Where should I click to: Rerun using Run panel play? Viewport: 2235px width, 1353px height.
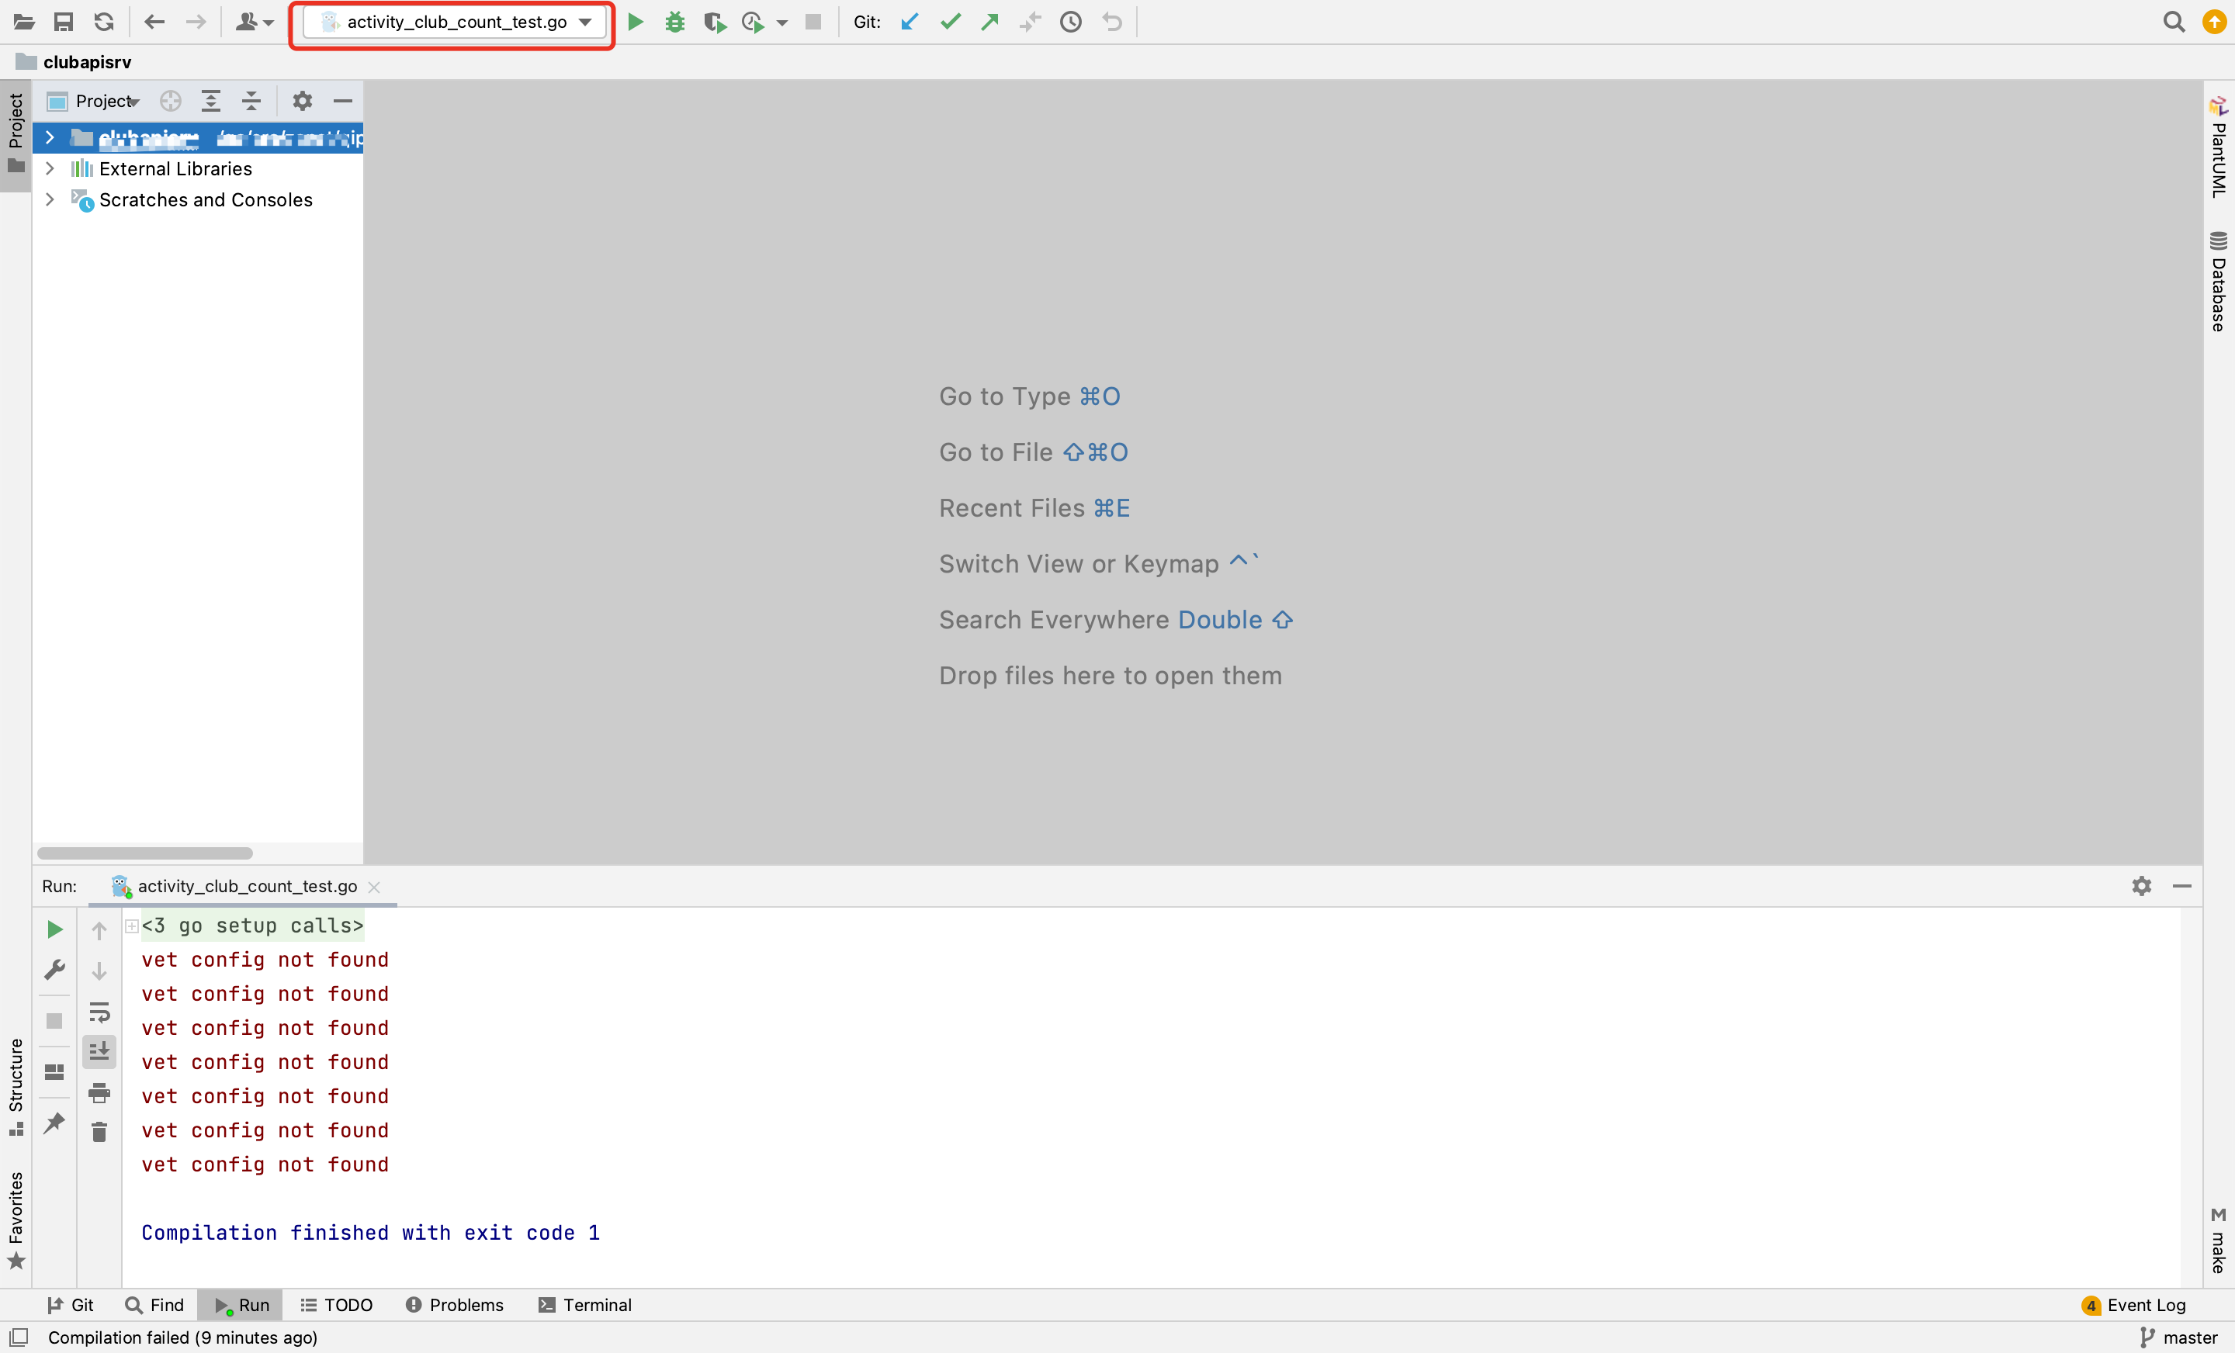coord(54,929)
